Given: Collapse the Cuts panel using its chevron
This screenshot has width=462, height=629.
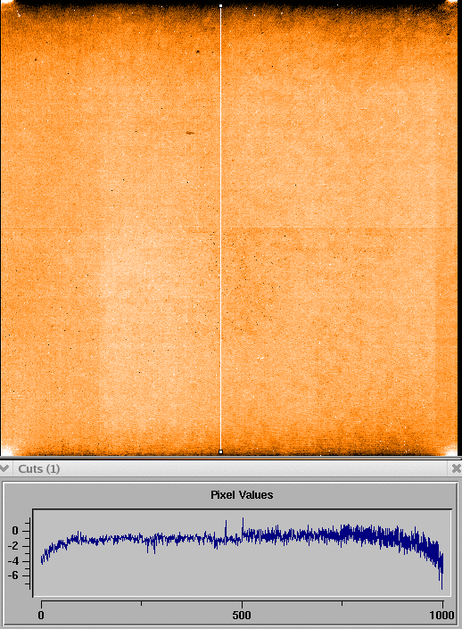Looking at the screenshot, I should coord(4,468).
